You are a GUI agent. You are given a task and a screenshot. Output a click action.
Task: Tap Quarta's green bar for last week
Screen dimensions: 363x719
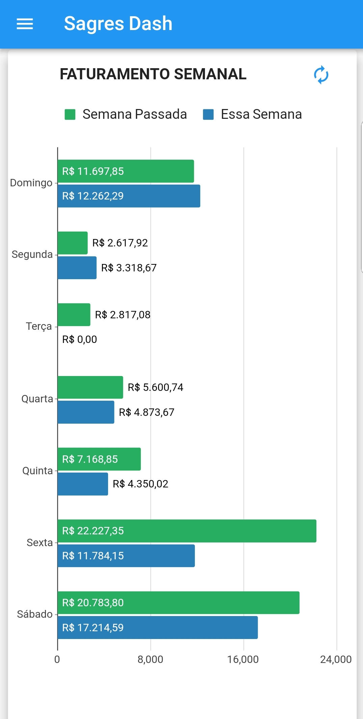click(90, 387)
